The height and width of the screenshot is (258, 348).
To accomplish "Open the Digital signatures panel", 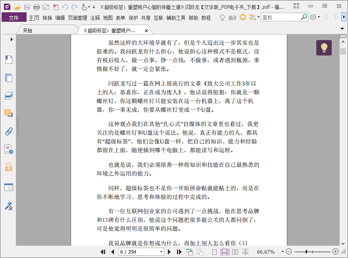I will [9, 149].
